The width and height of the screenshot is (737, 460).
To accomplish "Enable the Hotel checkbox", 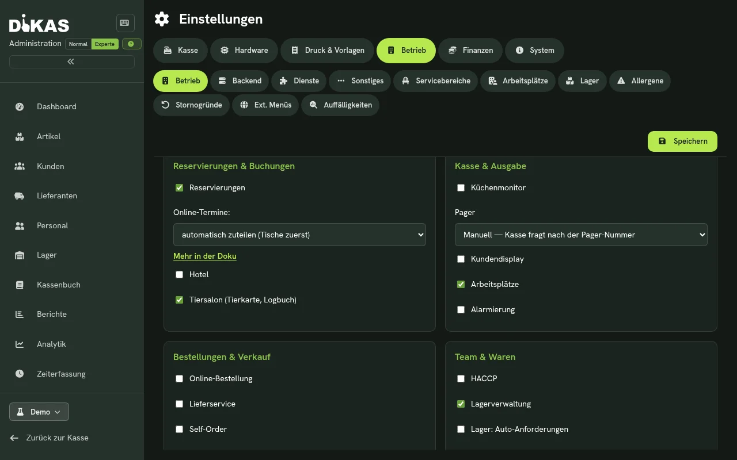I will (x=179, y=274).
